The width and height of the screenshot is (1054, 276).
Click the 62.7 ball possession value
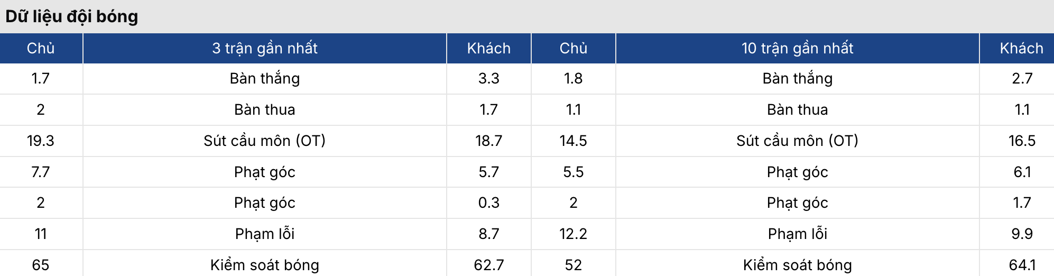coord(488,264)
